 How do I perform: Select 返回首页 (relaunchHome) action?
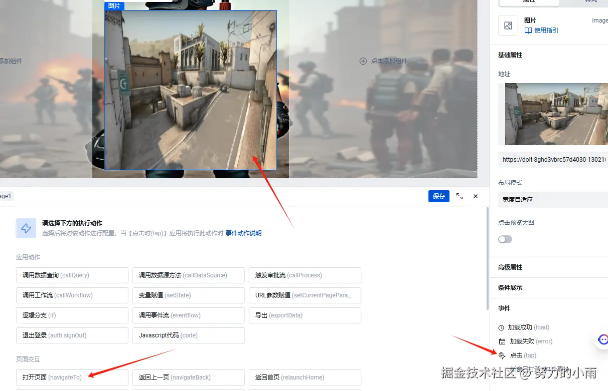pos(305,377)
